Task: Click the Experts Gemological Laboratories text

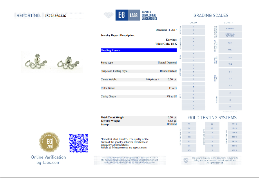Action: click(149, 15)
